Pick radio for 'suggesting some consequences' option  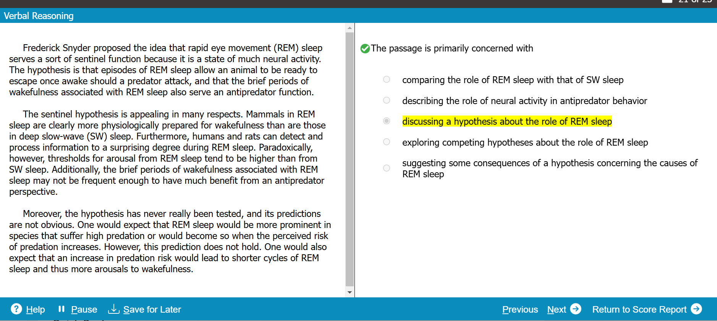(x=387, y=168)
